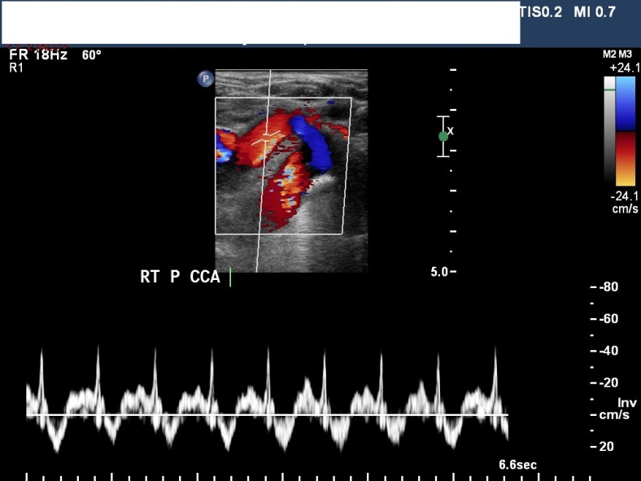Screen dimensions: 641x481
Task: Click the spectral Doppler baseline
Action: [x=267, y=416]
